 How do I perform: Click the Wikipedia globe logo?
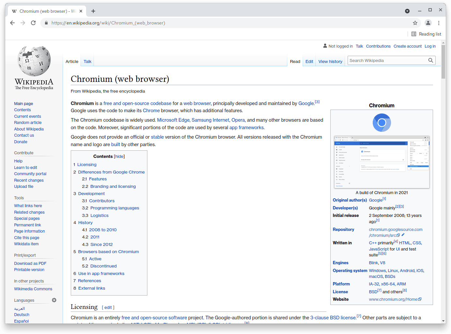(34, 61)
